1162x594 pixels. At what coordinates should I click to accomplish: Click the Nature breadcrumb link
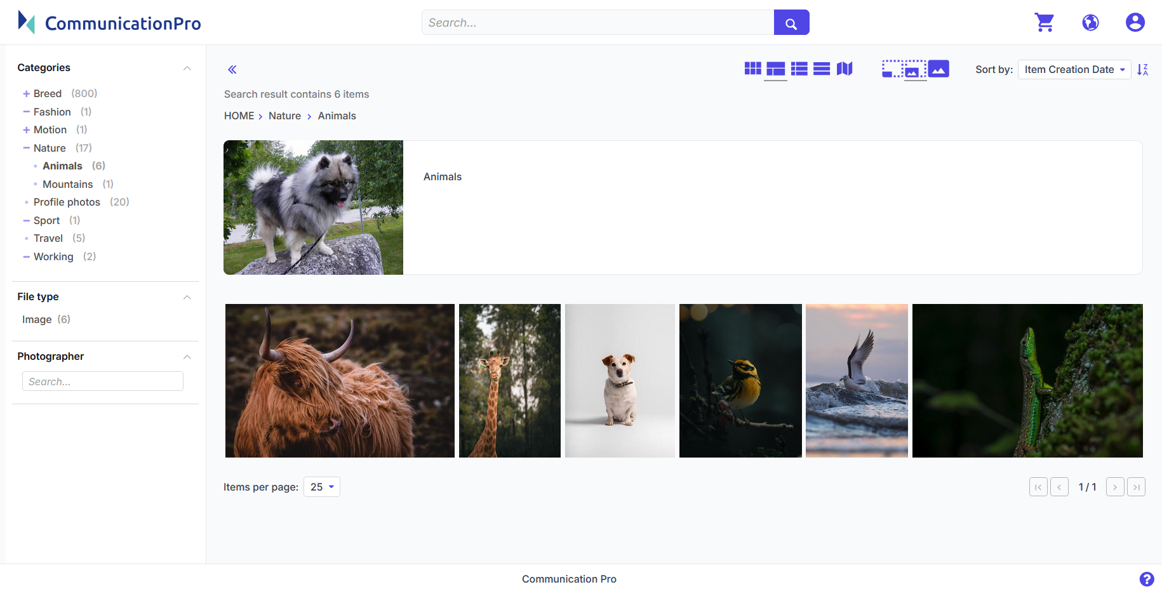click(x=284, y=115)
